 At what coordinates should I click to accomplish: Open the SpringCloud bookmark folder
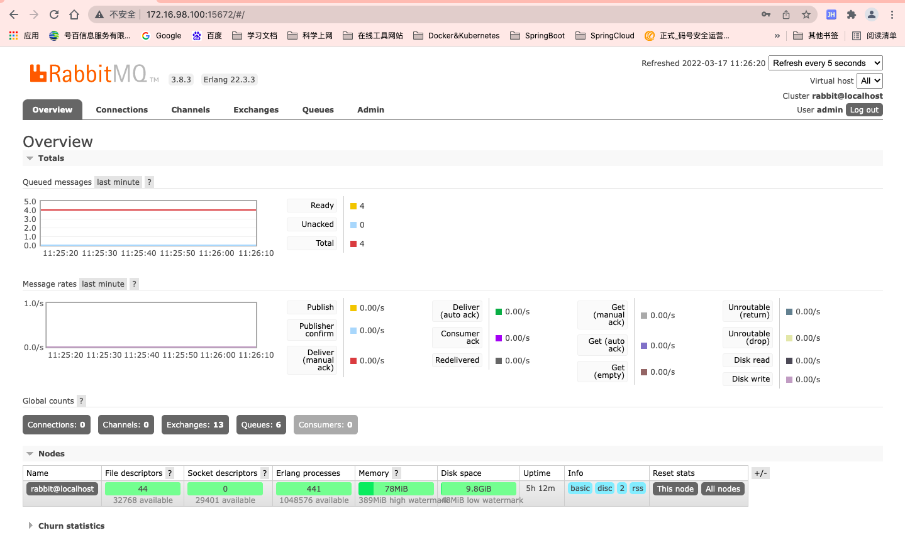click(605, 36)
